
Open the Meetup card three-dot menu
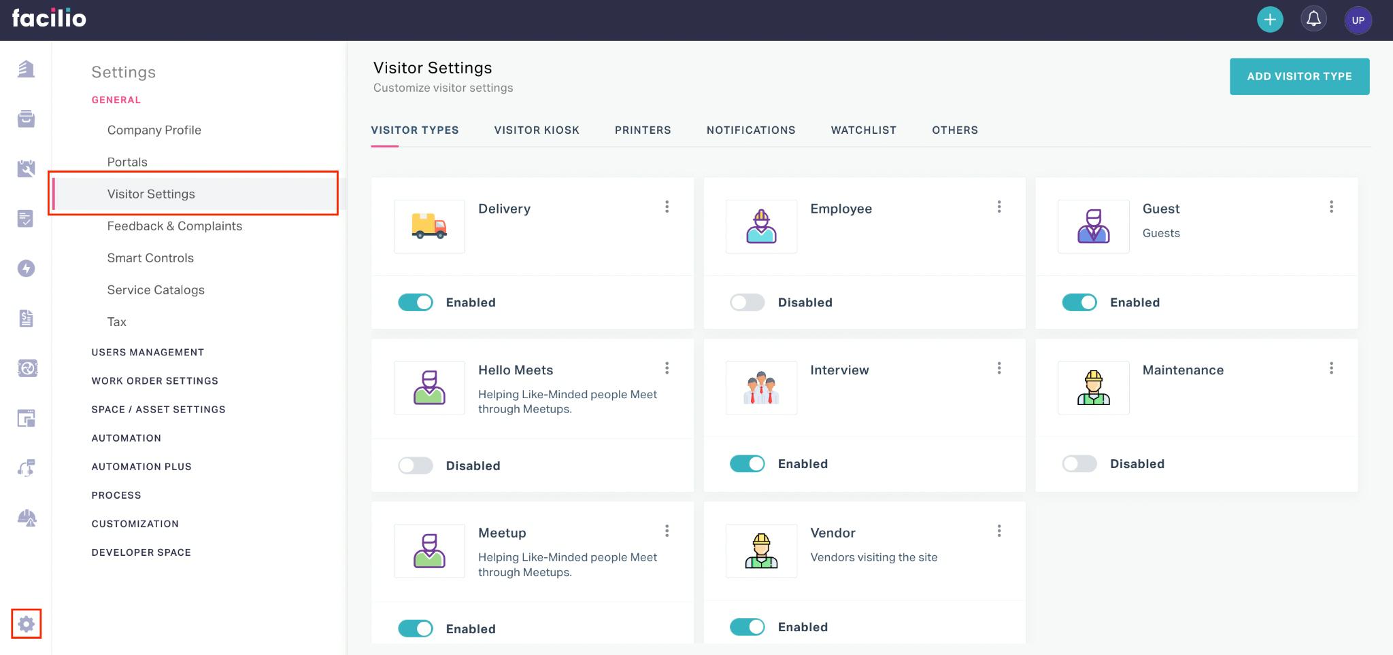[667, 531]
